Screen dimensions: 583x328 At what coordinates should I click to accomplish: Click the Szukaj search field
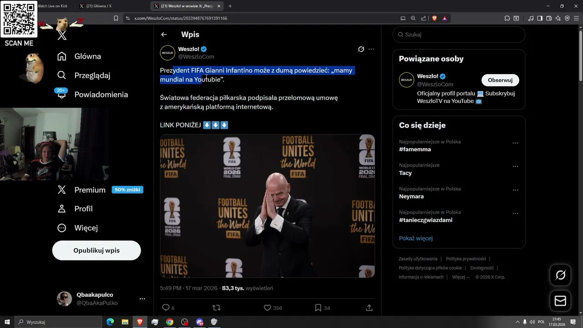(459, 34)
